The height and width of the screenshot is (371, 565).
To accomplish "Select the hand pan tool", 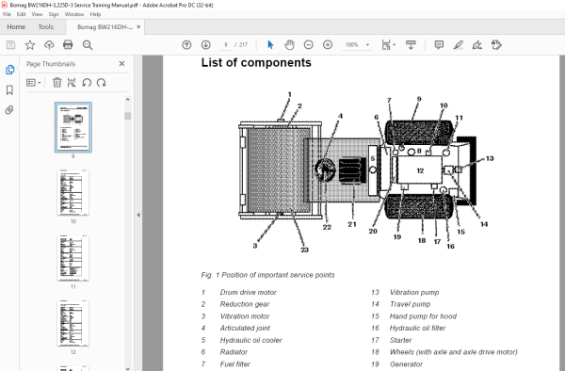I will tap(289, 45).
